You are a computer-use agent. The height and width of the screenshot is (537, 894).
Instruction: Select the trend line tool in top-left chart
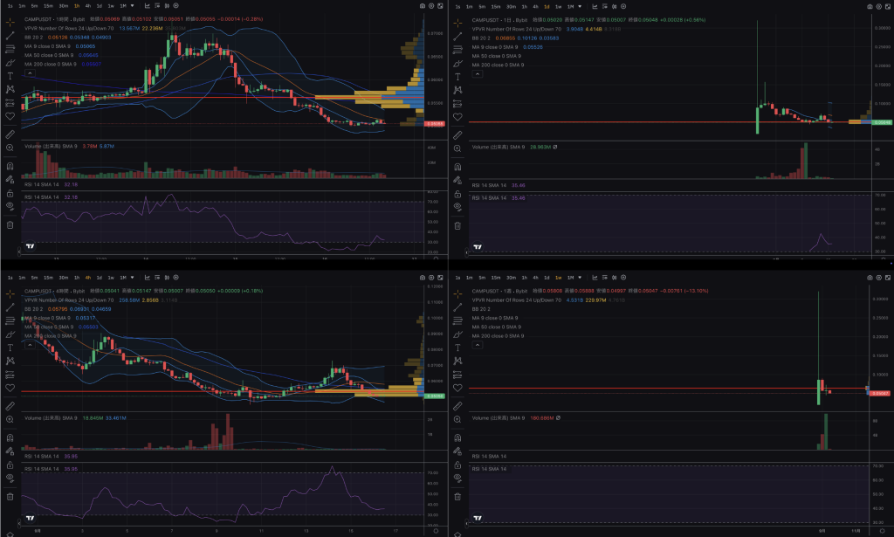(10, 37)
